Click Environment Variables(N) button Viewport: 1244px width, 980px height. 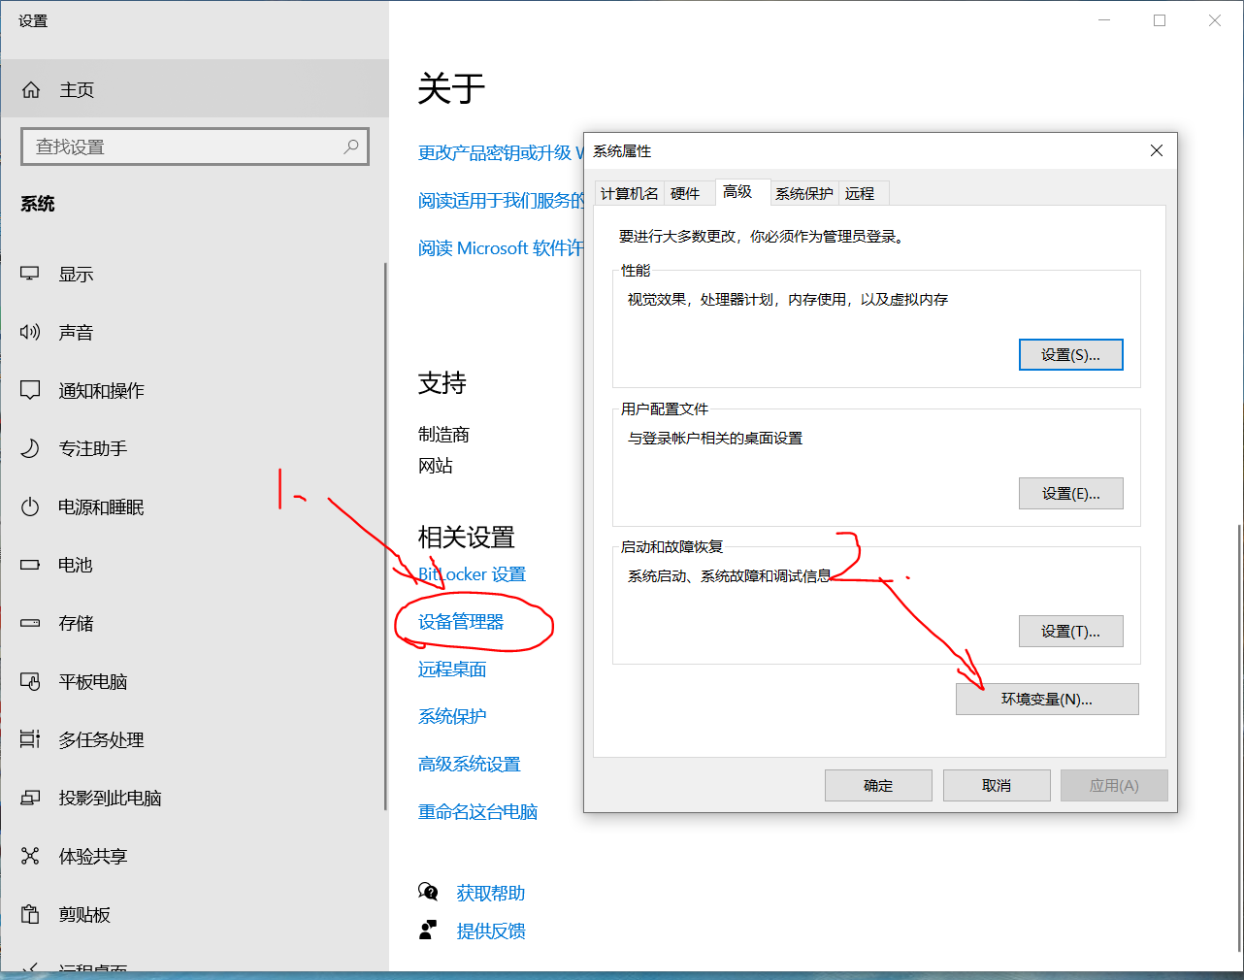pyautogui.click(x=1047, y=700)
